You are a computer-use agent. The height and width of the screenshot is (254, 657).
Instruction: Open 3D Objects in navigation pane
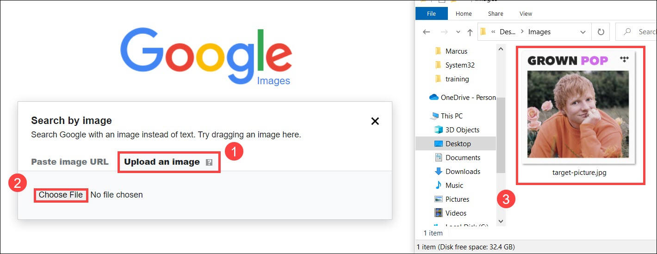[x=462, y=130]
